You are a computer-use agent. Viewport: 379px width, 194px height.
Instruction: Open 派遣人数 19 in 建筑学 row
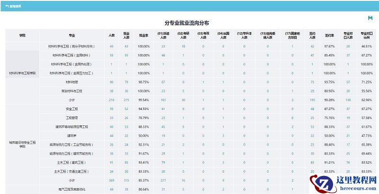pos(163,136)
